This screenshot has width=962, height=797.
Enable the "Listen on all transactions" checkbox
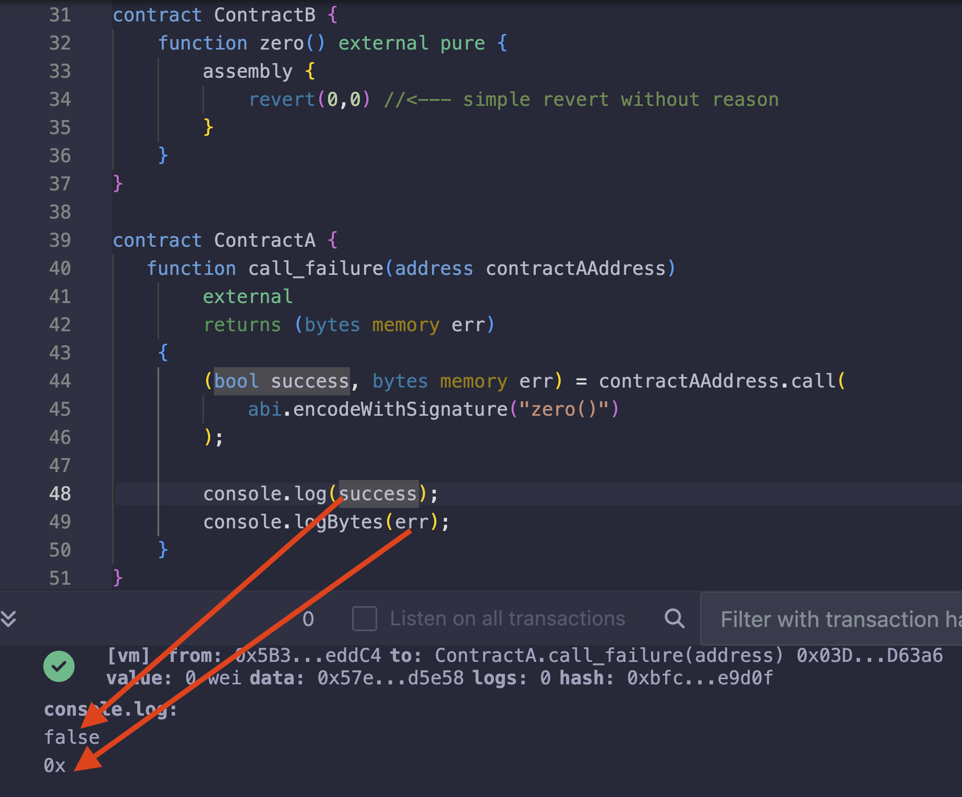365,619
